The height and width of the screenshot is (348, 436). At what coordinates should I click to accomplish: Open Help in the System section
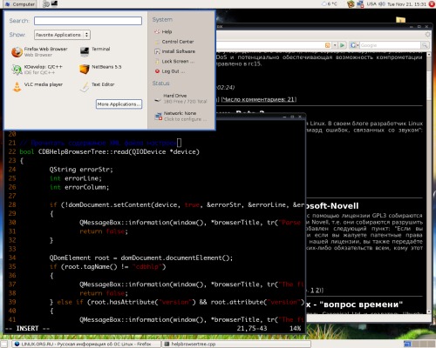[x=163, y=31]
